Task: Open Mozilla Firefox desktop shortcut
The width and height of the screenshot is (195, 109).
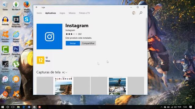Action: [x=27, y=7]
